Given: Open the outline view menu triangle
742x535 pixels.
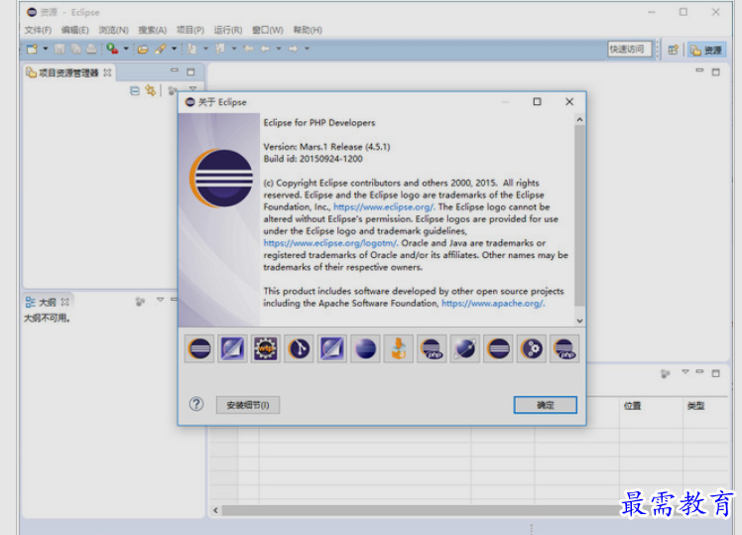Looking at the screenshot, I should pos(161,300).
